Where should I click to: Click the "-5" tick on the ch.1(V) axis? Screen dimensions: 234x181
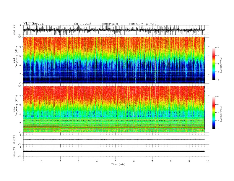pyautogui.click(x=20, y=35)
